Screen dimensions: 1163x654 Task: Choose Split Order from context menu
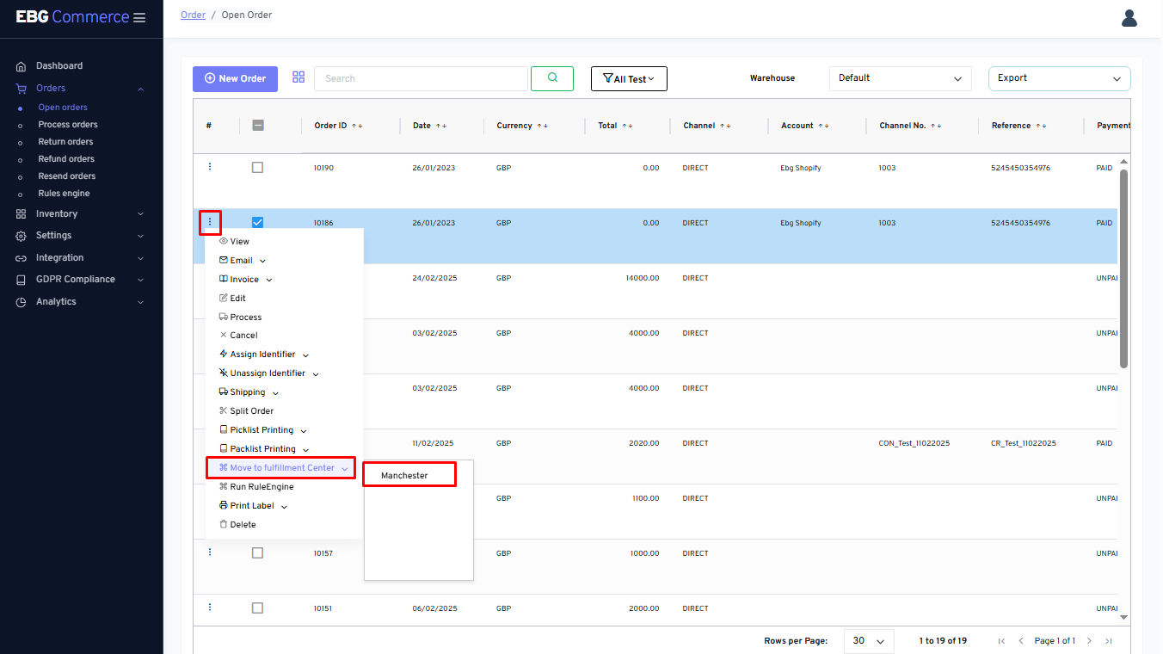click(251, 411)
